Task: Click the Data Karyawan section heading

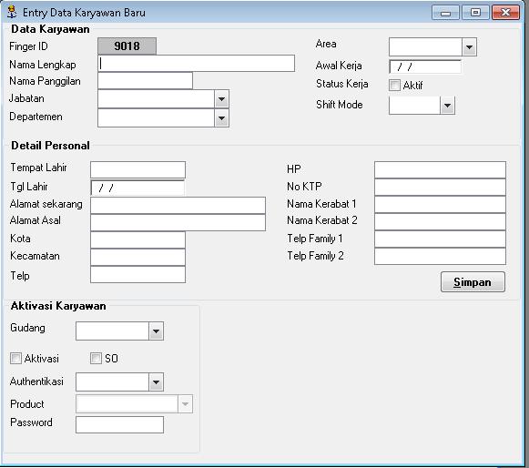Action: pos(50,29)
